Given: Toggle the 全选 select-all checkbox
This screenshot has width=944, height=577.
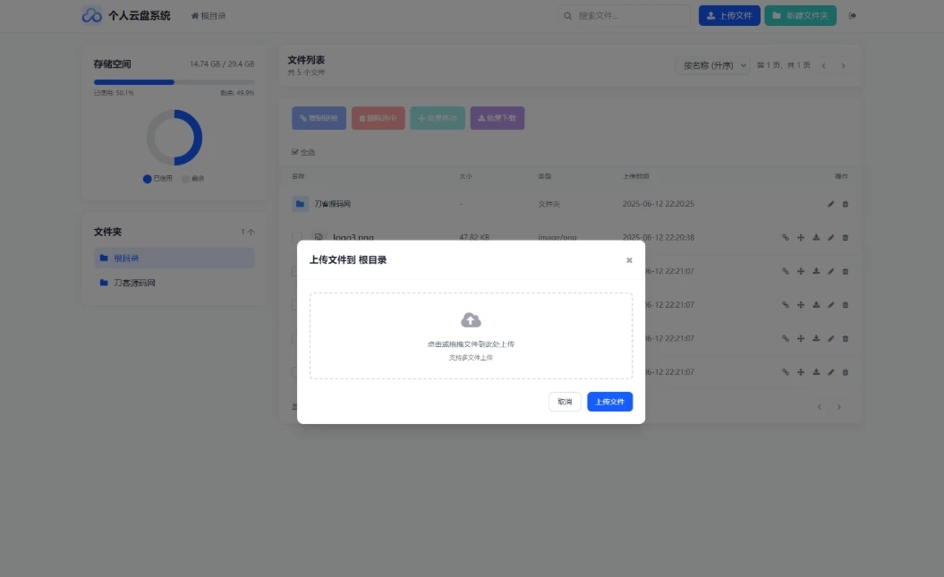Looking at the screenshot, I should coord(295,152).
